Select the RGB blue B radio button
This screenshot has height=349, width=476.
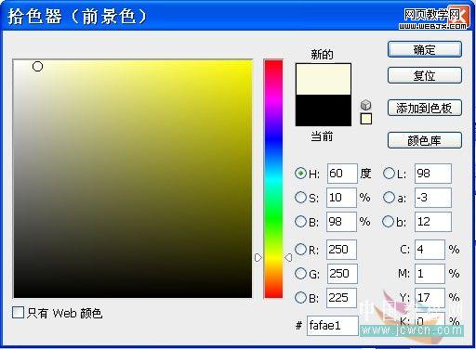point(300,297)
